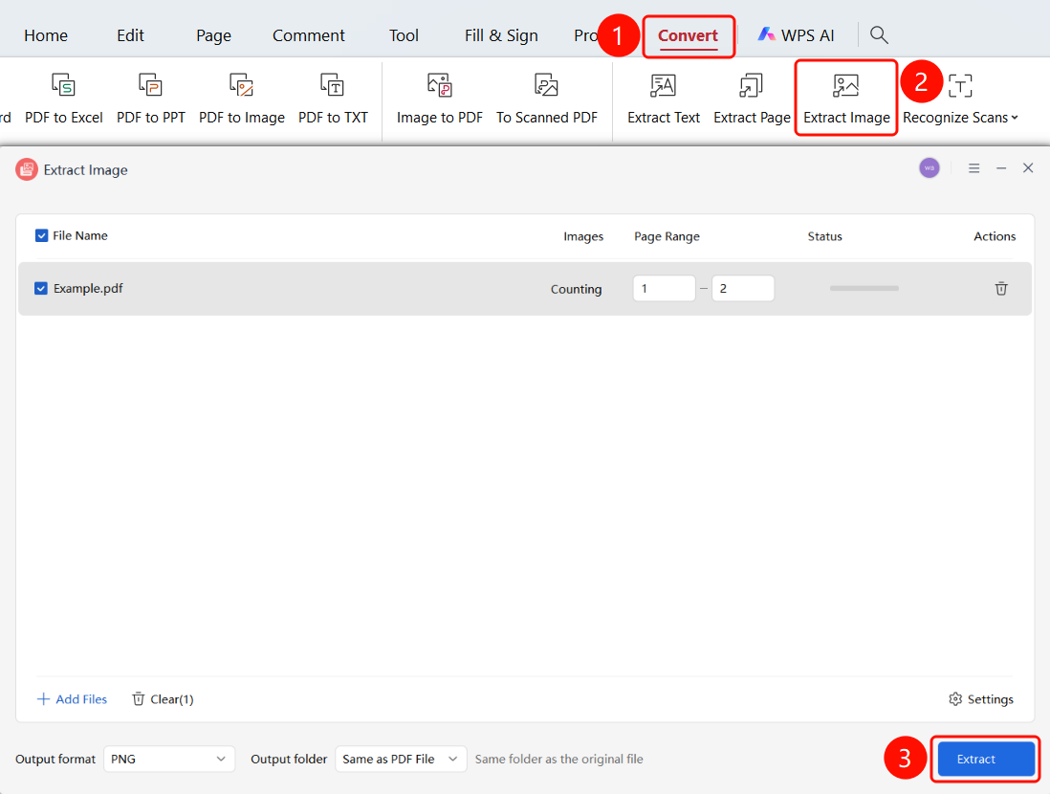The height and width of the screenshot is (794, 1050).
Task: Launch the PDF to PPT tool
Action: (x=151, y=99)
